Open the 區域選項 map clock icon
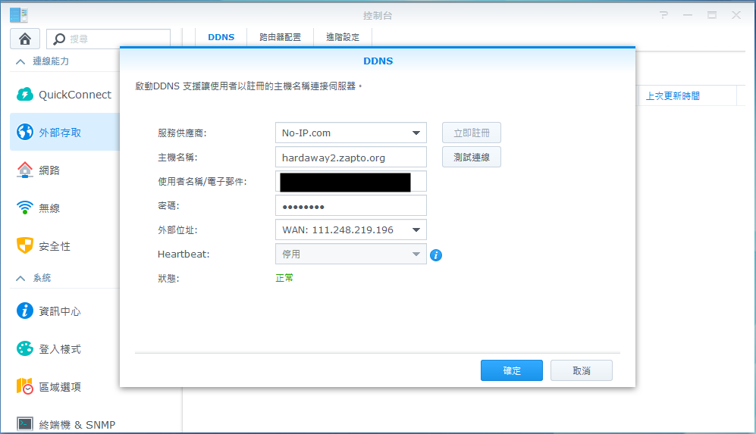Screen dimensions: 756x434 (x=24, y=386)
